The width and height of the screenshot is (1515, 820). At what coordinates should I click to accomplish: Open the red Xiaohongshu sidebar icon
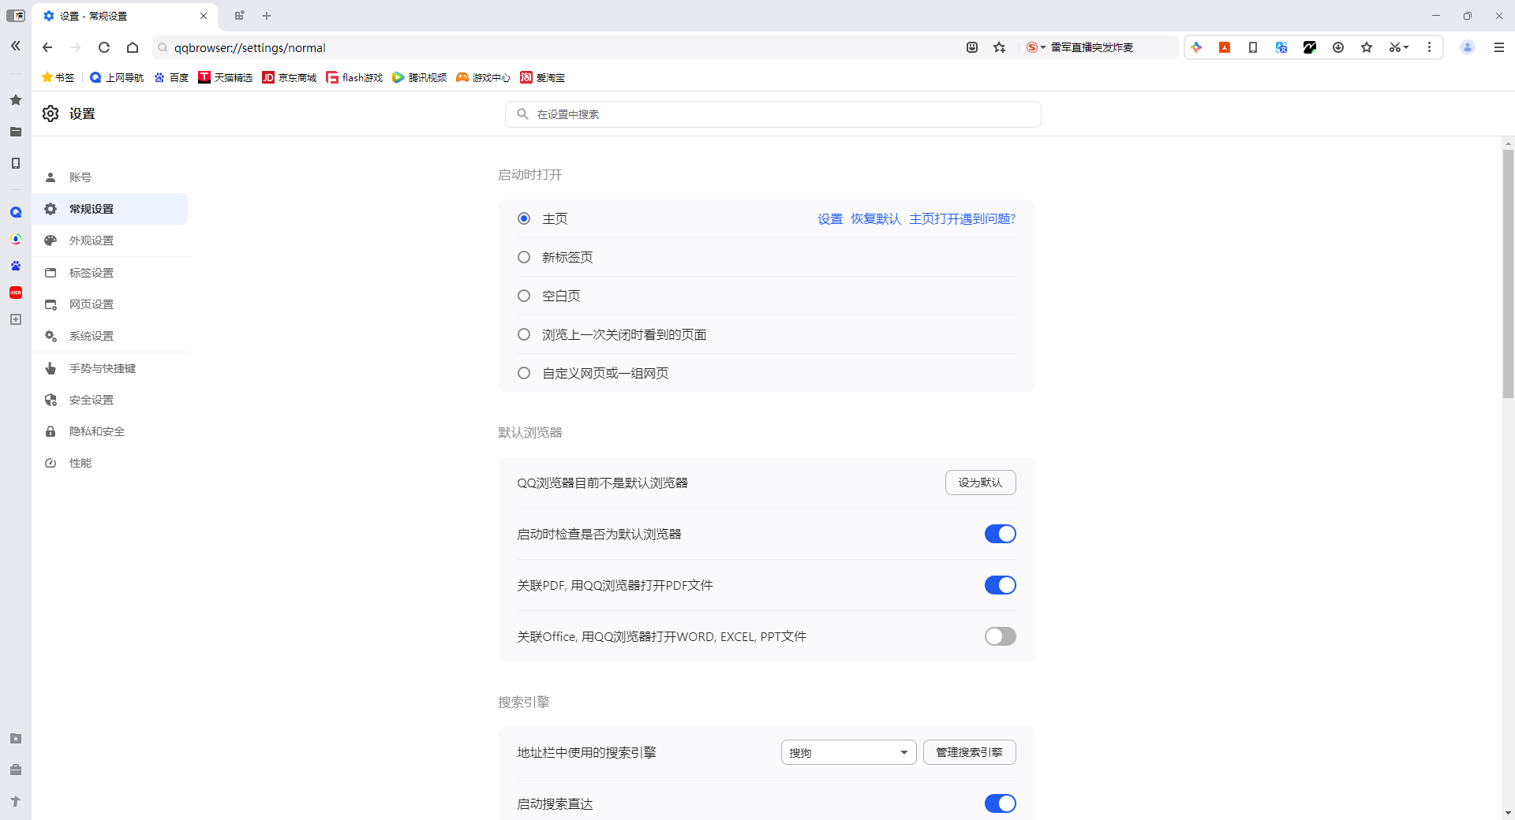[16, 293]
